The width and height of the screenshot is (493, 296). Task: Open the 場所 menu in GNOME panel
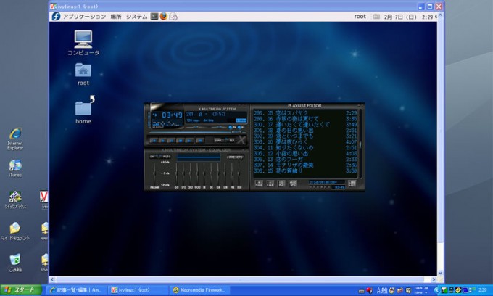(x=116, y=17)
